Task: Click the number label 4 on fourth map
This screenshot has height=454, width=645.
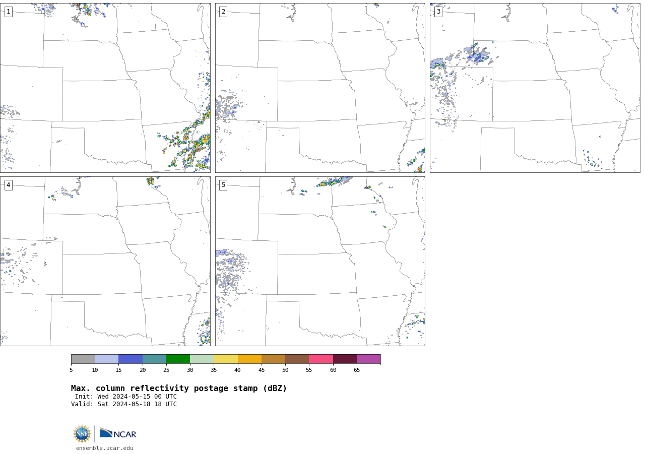Action: pos(8,185)
